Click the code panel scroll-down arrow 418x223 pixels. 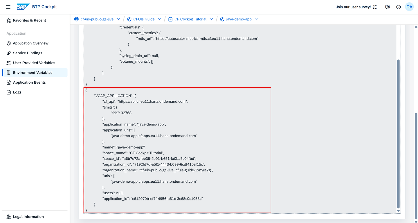[398, 211]
